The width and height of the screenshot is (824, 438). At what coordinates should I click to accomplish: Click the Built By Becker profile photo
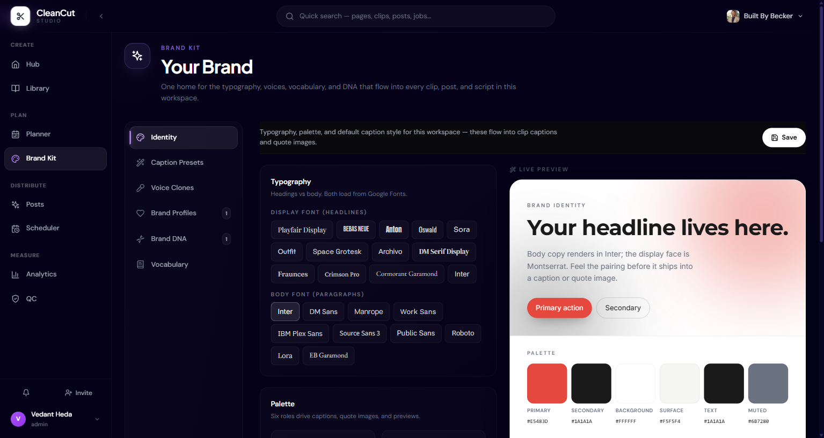tap(733, 16)
